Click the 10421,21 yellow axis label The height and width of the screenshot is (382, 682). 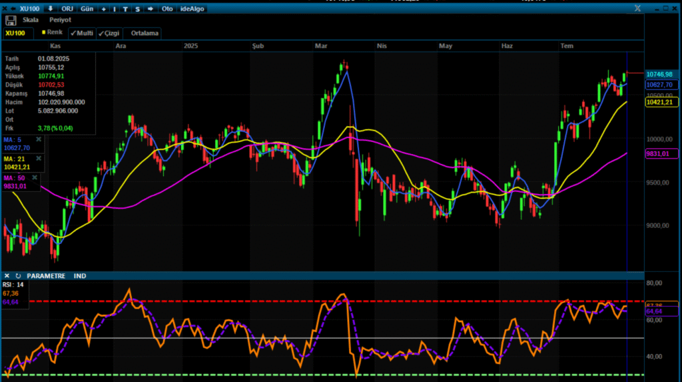click(661, 103)
